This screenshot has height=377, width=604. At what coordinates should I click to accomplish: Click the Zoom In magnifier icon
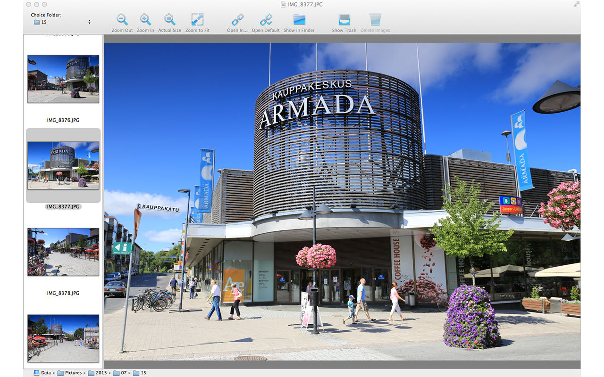pos(145,20)
